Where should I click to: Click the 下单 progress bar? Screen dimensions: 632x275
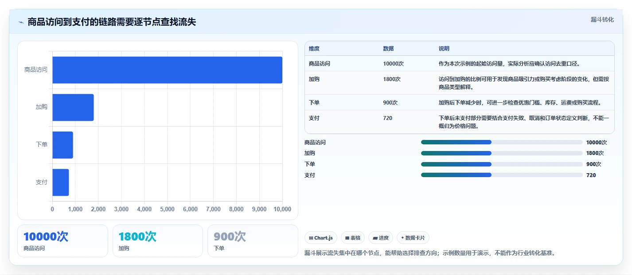502,164
